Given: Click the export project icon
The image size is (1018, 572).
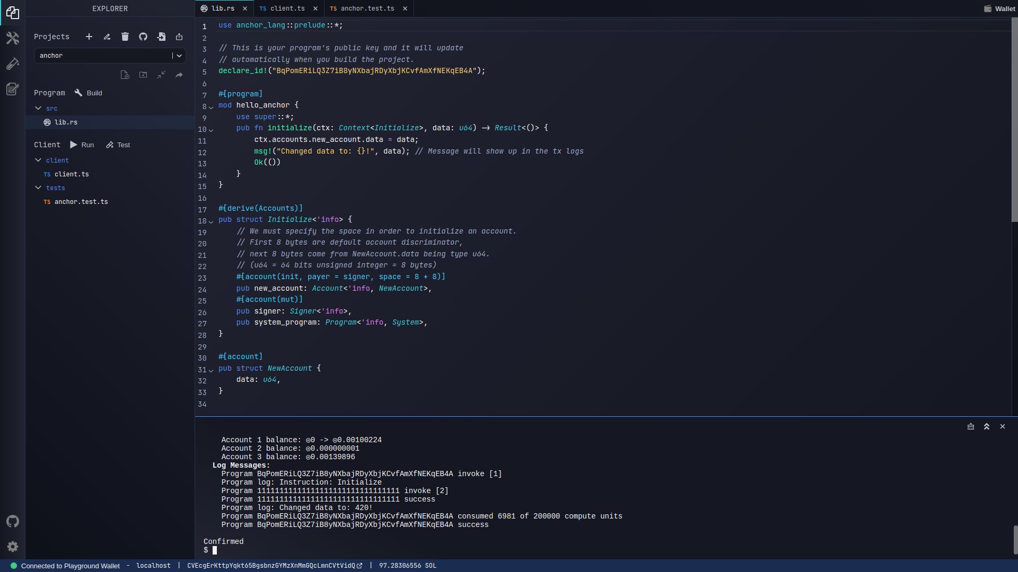Looking at the screenshot, I should (179, 37).
